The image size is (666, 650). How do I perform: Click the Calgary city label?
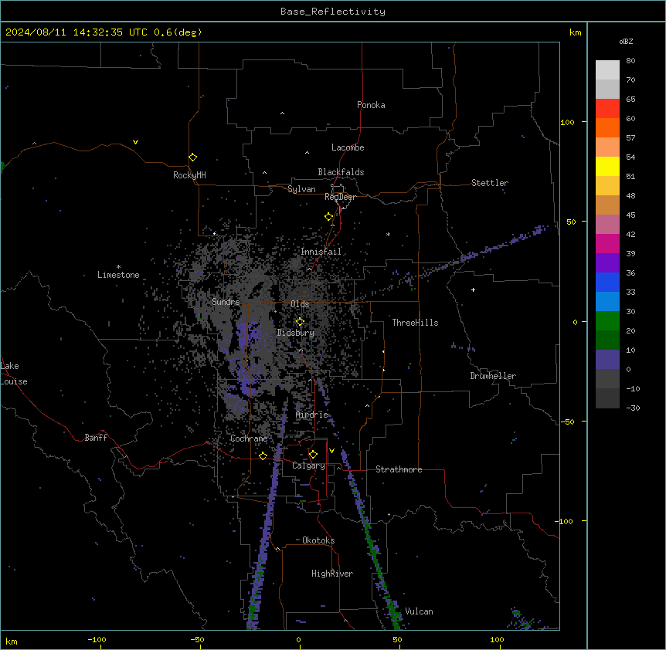coord(308,465)
